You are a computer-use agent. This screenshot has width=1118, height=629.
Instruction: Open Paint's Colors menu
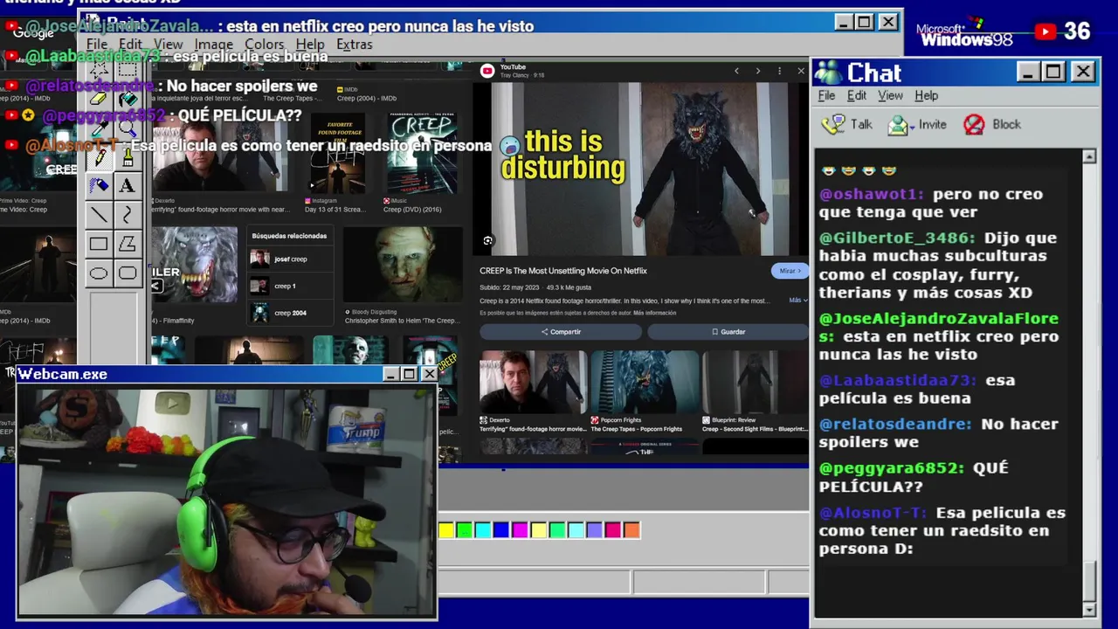click(264, 45)
